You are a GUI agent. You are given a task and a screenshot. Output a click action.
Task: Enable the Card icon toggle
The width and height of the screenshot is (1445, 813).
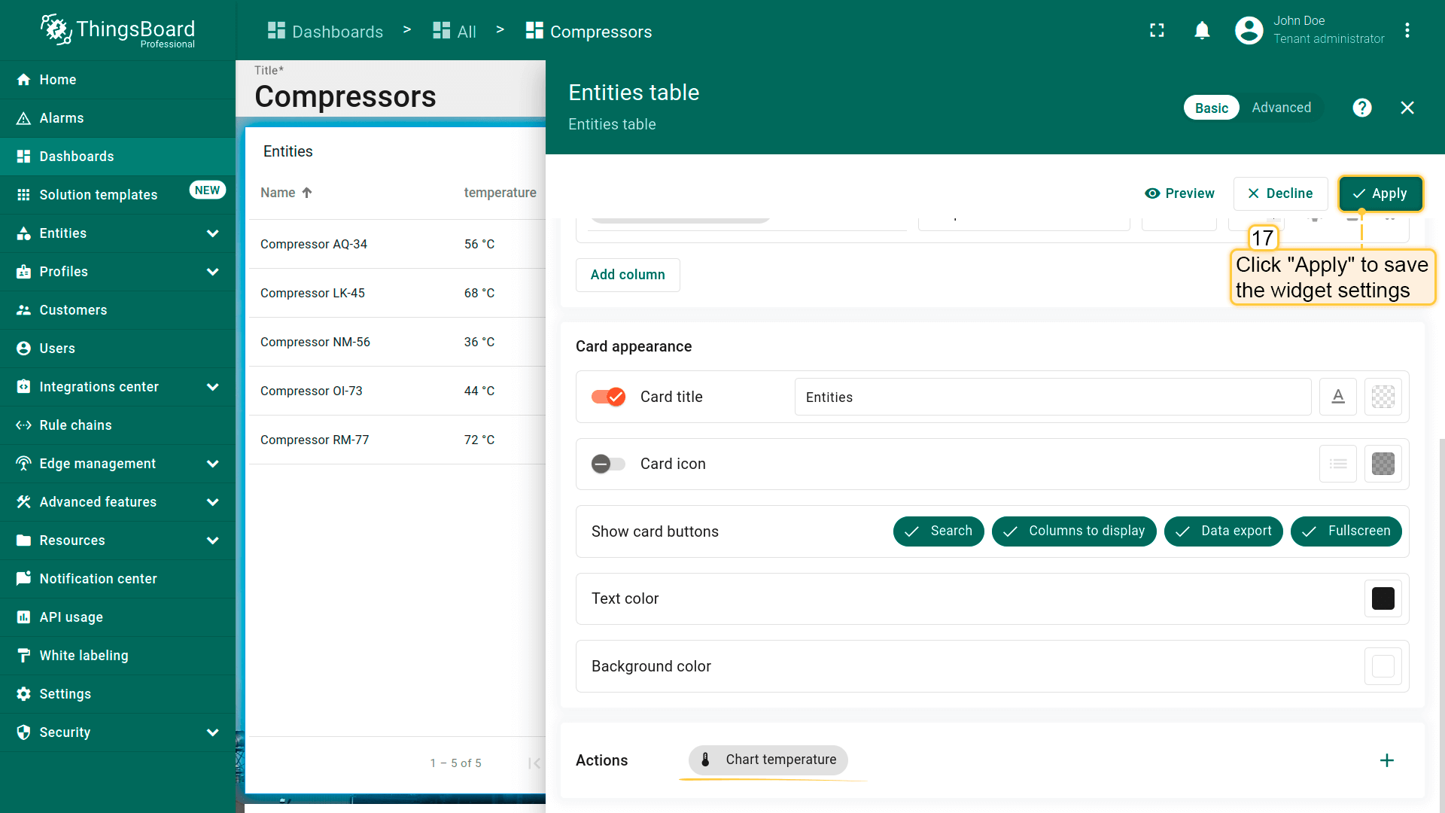608,464
